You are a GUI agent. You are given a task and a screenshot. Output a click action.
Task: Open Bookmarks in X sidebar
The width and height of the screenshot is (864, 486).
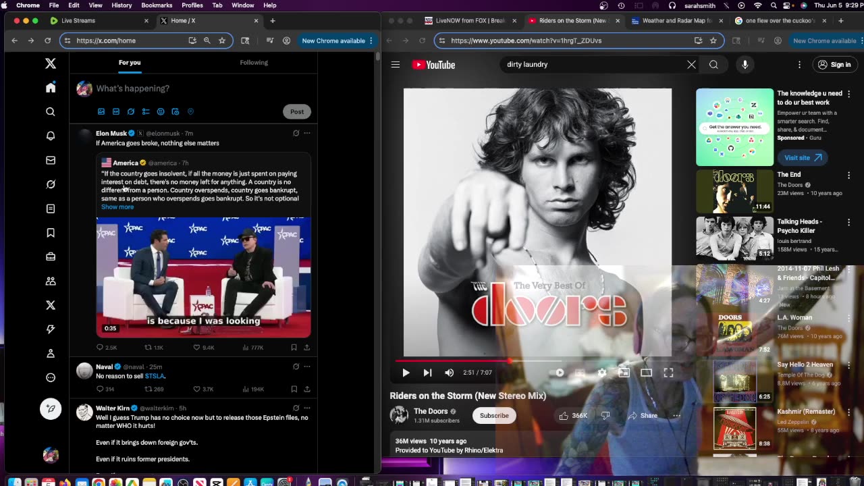(51, 233)
